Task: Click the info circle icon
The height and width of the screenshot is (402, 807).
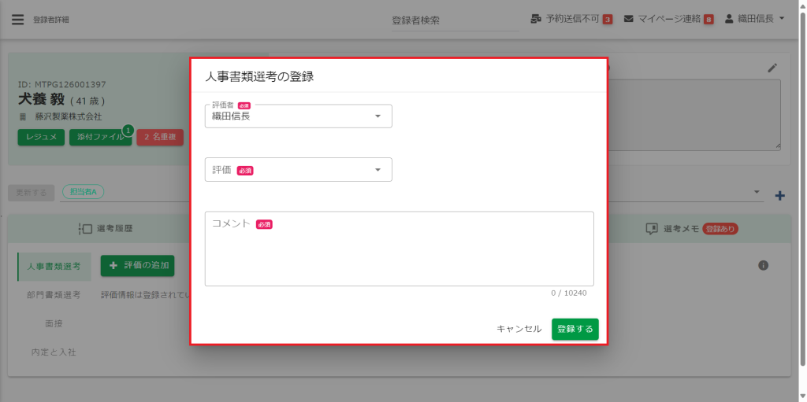Action: pyautogui.click(x=763, y=266)
